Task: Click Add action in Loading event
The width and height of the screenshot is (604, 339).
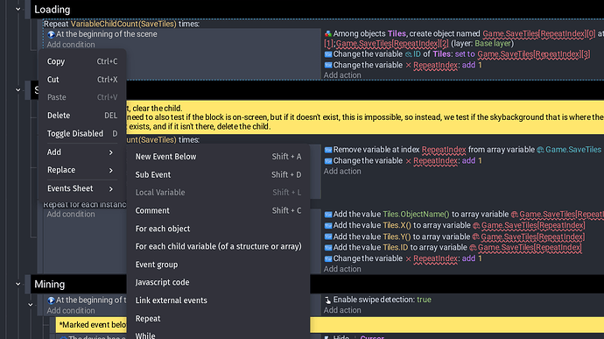Action: click(x=342, y=75)
